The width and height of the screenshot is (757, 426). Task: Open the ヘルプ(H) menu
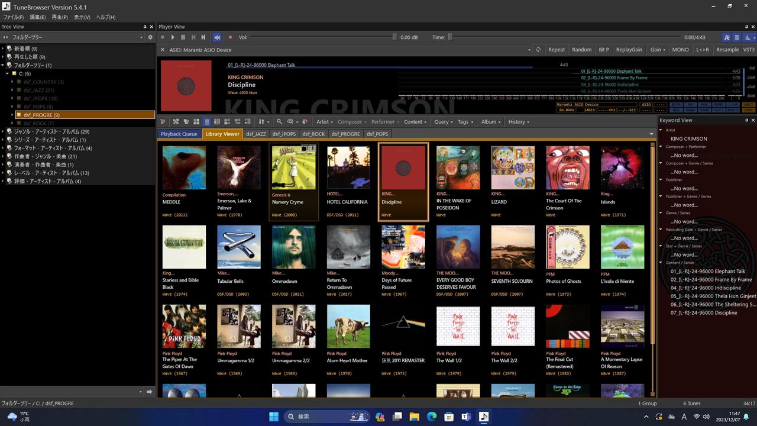coord(106,17)
